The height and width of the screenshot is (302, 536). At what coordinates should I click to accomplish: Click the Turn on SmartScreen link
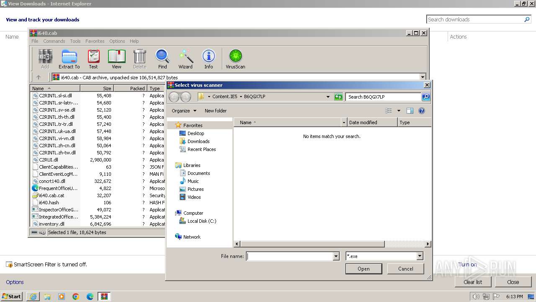coord(467,264)
